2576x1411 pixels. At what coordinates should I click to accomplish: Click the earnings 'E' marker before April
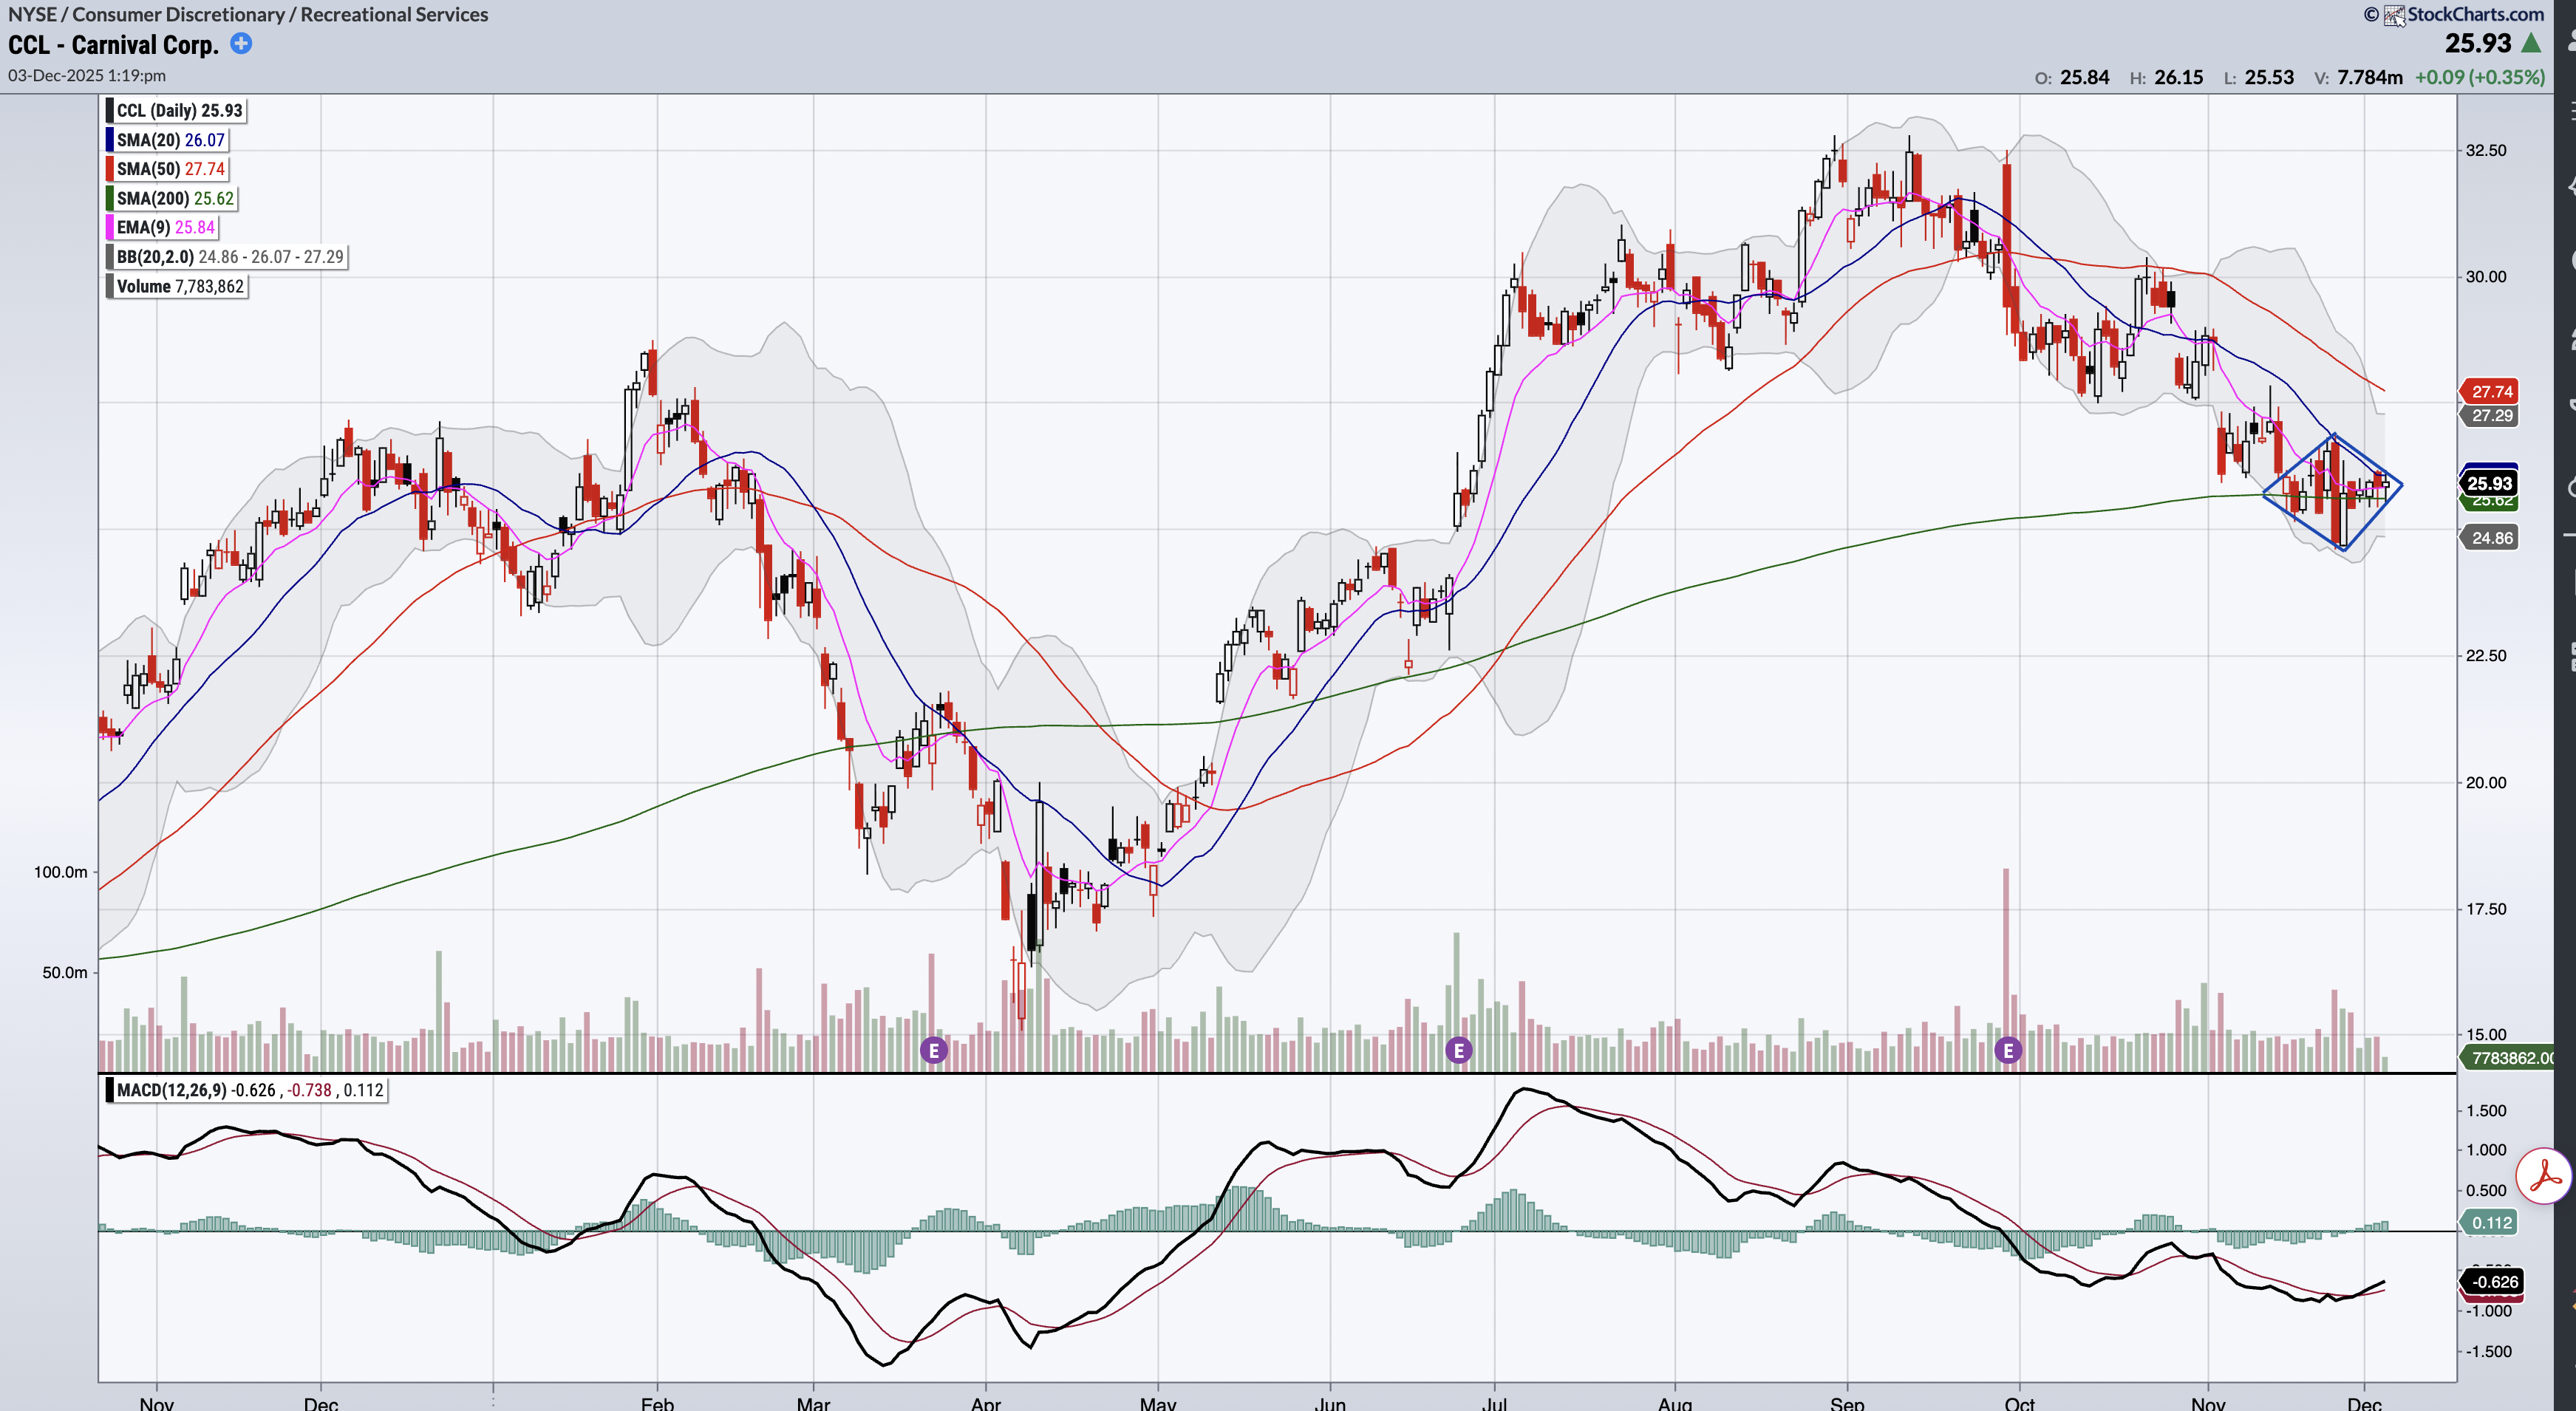[933, 1050]
